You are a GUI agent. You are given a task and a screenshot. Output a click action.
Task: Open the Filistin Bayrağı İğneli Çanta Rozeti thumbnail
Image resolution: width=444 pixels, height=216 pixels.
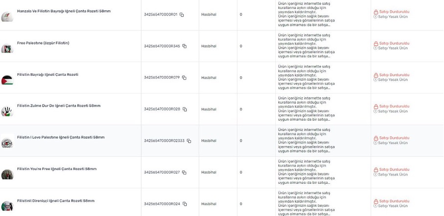[x=7, y=80]
